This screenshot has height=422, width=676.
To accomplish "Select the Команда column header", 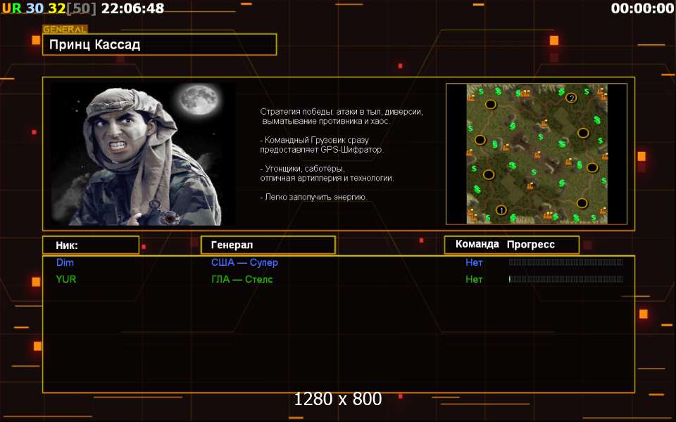I will click(x=477, y=245).
